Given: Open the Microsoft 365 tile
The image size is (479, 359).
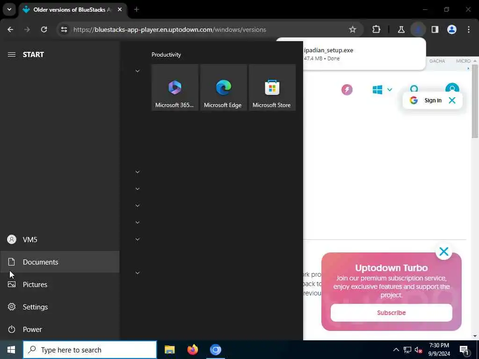Looking at the screenshot, I should click(175, 87).
